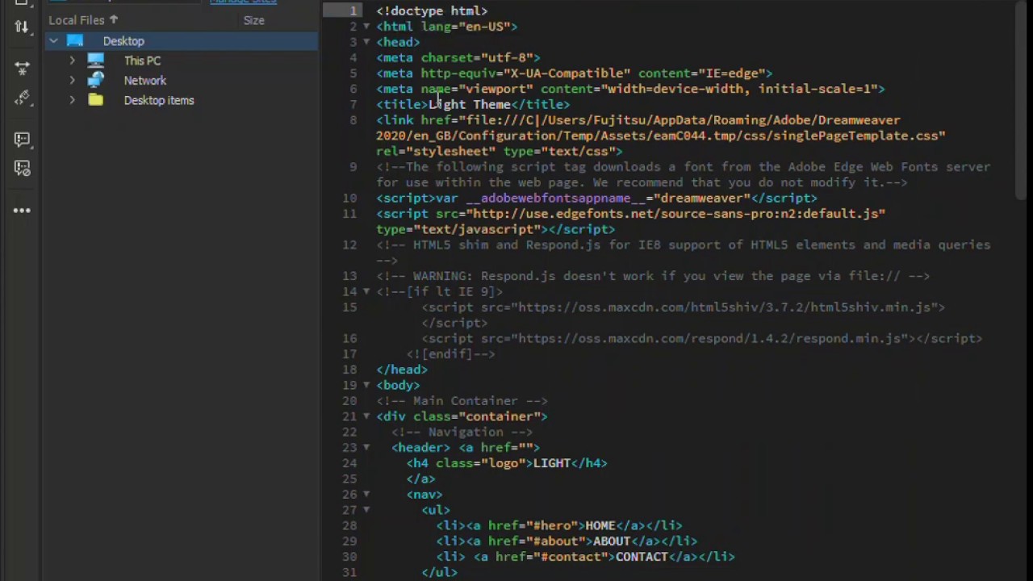1033x581 pixels.
Task: Click the Network drive icon
Action: coord(97,80)
